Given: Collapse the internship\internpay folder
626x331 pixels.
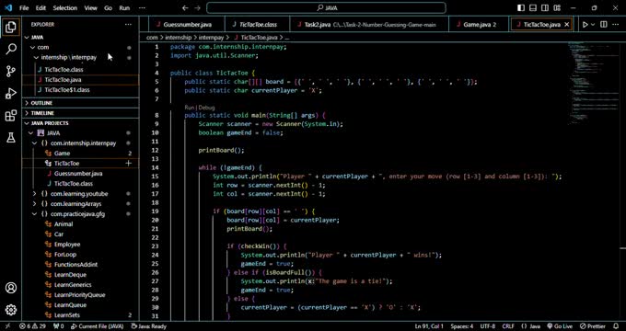Looking at the screenshot, I should click(36, 57).
